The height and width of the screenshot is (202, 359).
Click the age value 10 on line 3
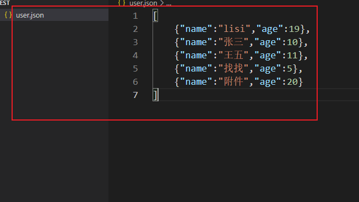[x=292, y=42]
